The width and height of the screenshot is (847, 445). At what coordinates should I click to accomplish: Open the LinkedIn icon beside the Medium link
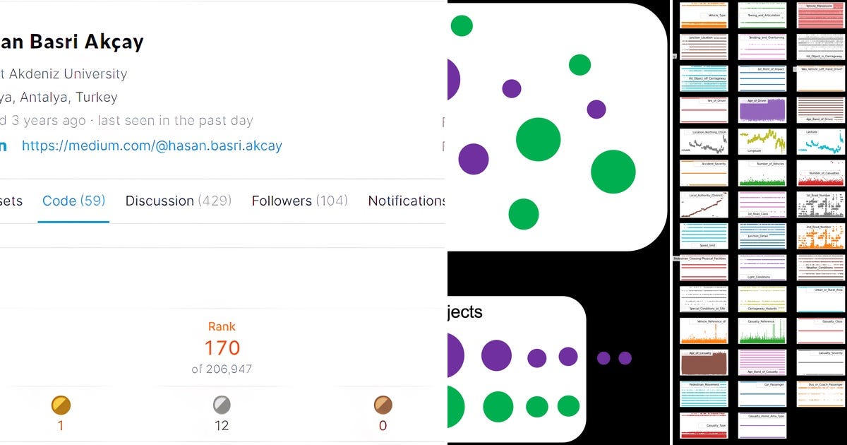coord(7,146)
